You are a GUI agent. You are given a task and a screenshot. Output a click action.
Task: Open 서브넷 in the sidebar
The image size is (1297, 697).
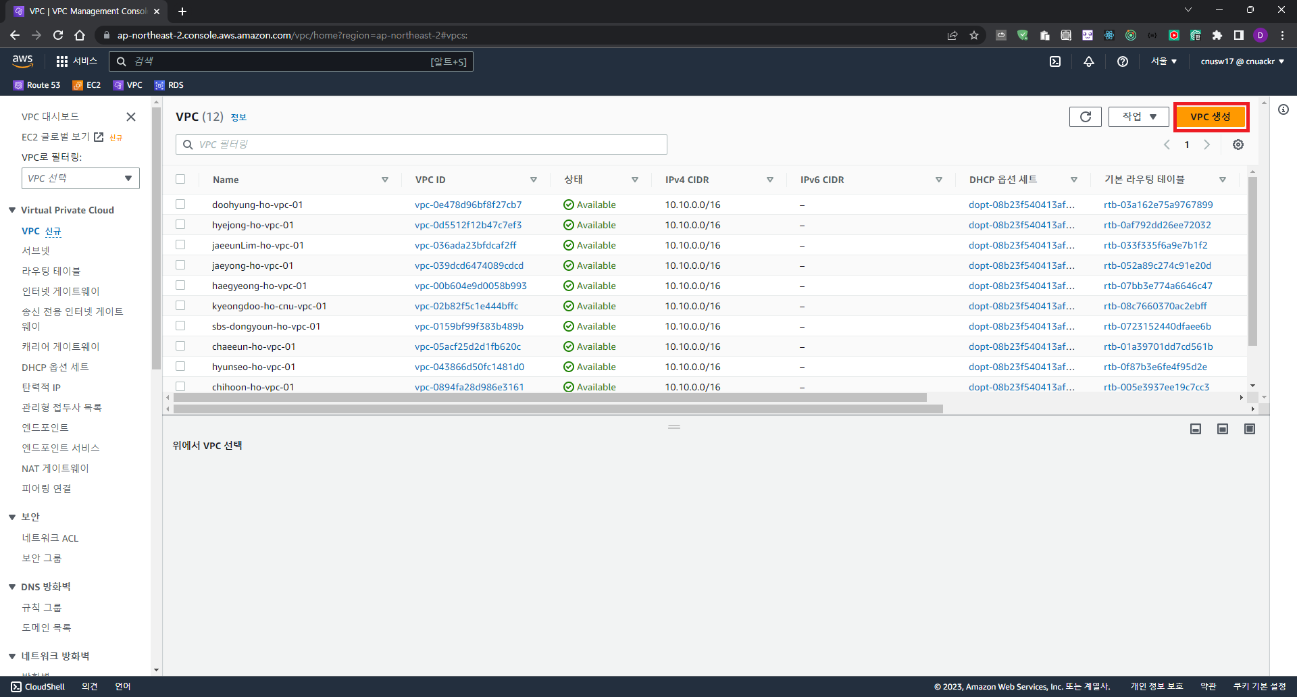(x=36, y=251)
